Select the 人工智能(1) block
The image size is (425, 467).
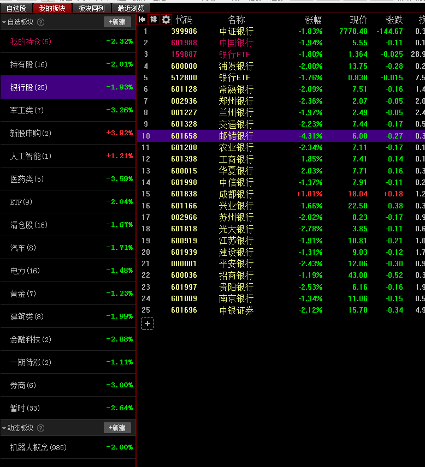click(68, 156)
